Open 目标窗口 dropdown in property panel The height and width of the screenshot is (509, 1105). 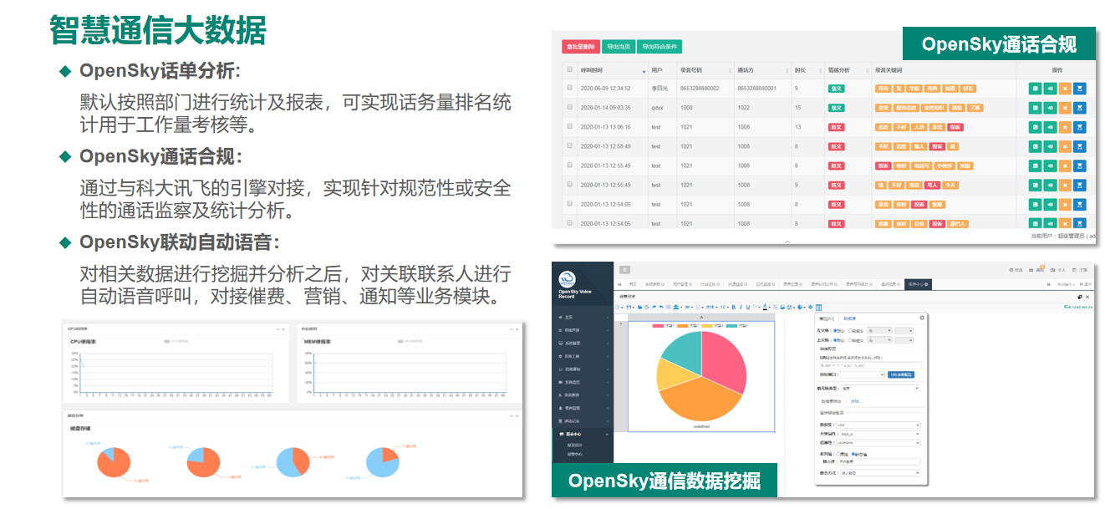click(x=863, y=374)
